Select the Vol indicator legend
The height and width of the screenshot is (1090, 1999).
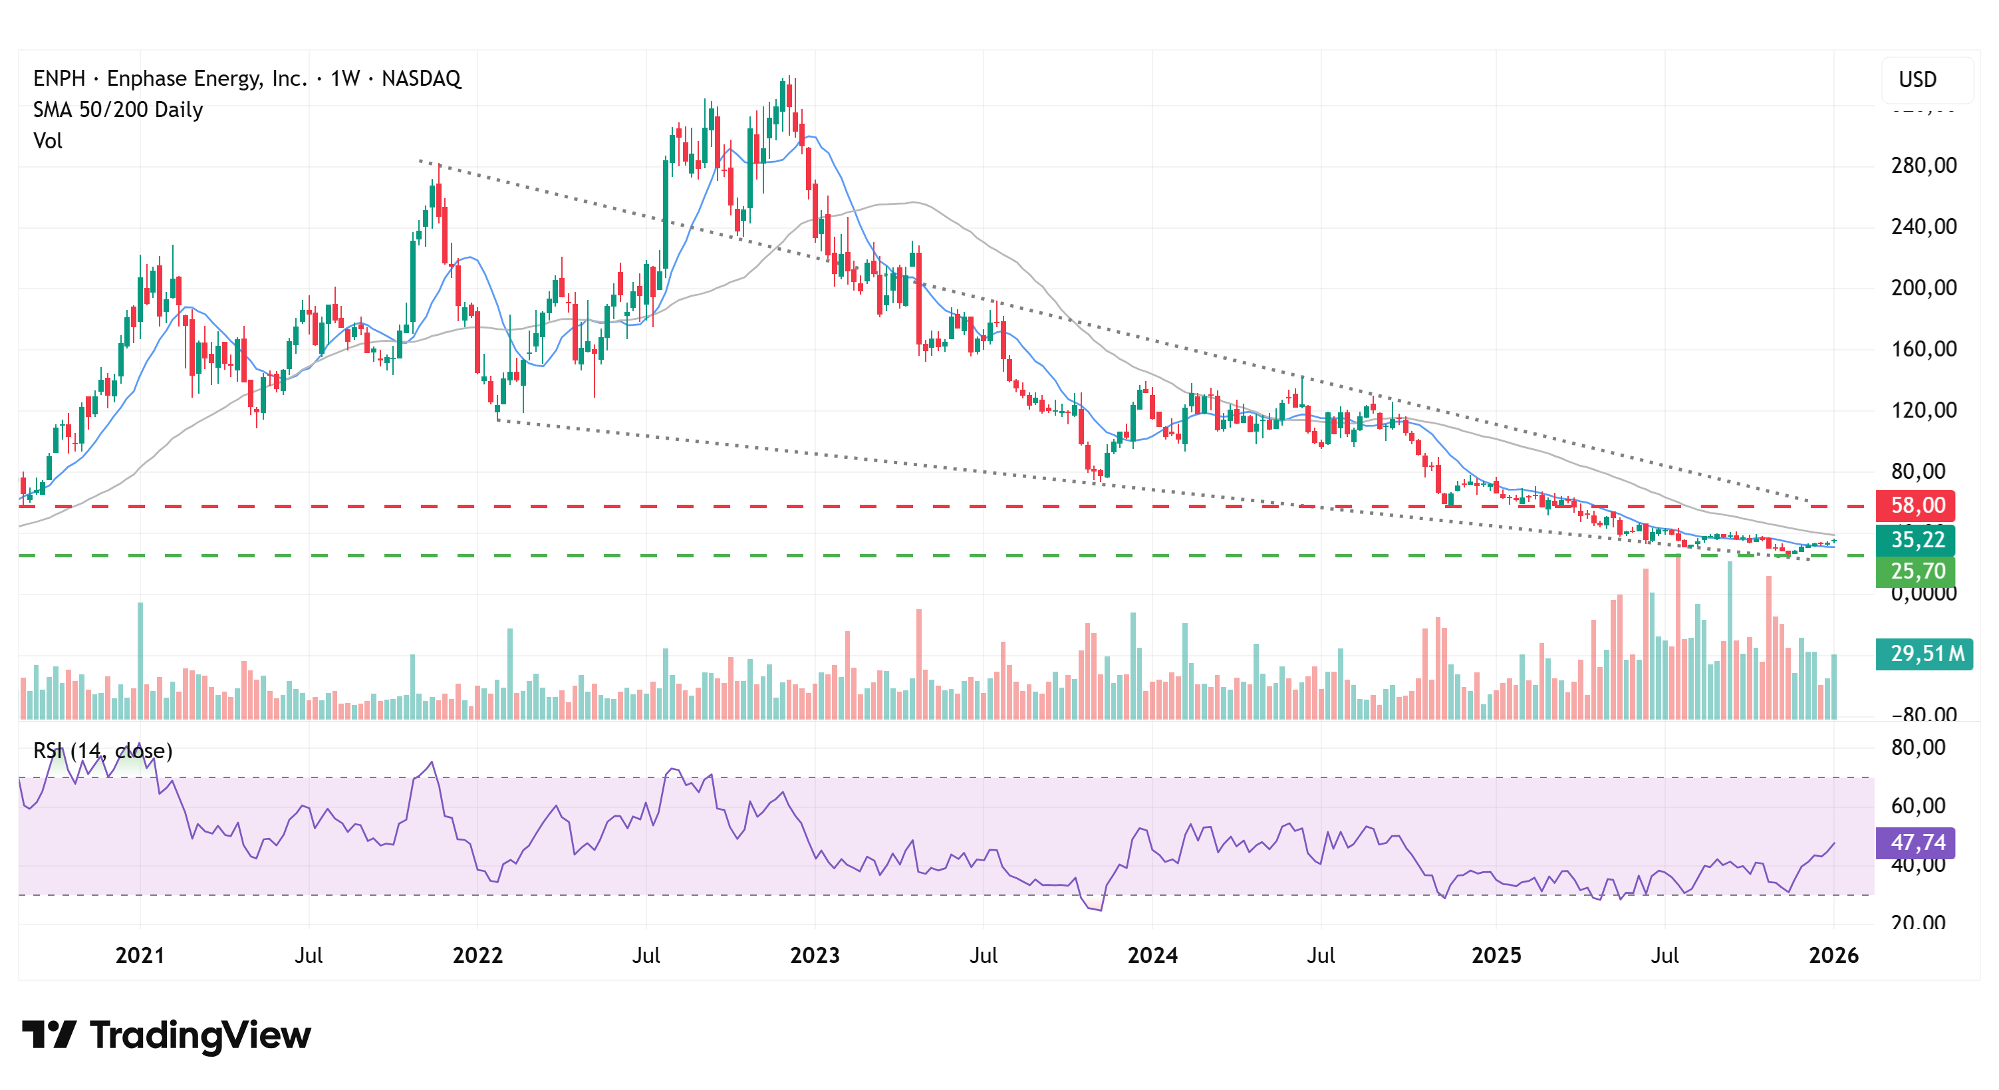(47, 141)
